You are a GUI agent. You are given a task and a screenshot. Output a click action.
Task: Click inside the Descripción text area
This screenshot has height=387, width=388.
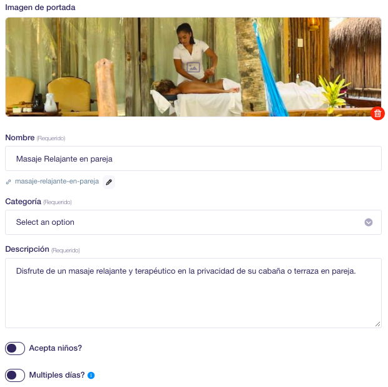click(x=193, y=293)
